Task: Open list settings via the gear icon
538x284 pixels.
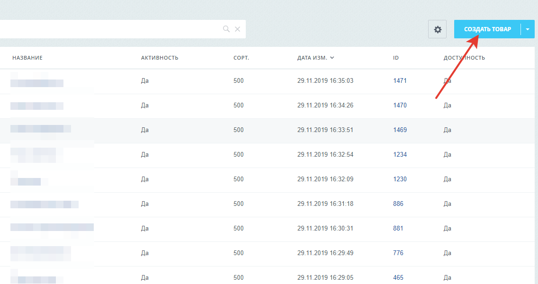Action: 438,29
